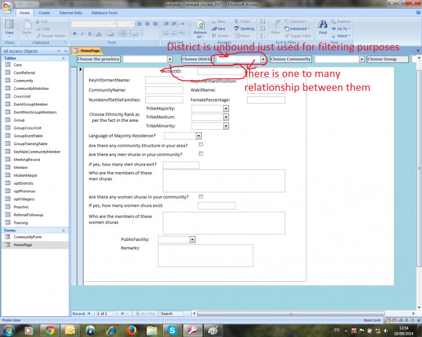Switch to the Create ribbon tab
Image resolution: width=422 pixels, height=337 pixels.
[44, 13]
